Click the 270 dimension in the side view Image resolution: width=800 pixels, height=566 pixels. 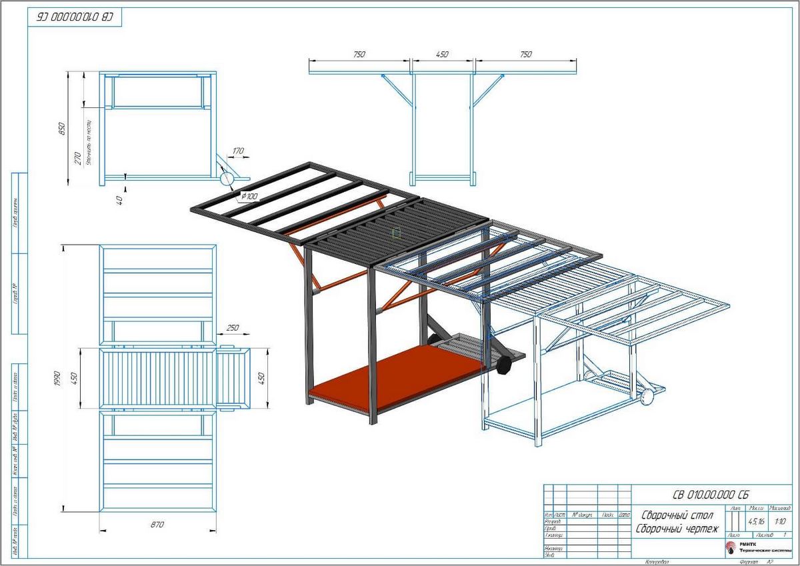(77, 158)
